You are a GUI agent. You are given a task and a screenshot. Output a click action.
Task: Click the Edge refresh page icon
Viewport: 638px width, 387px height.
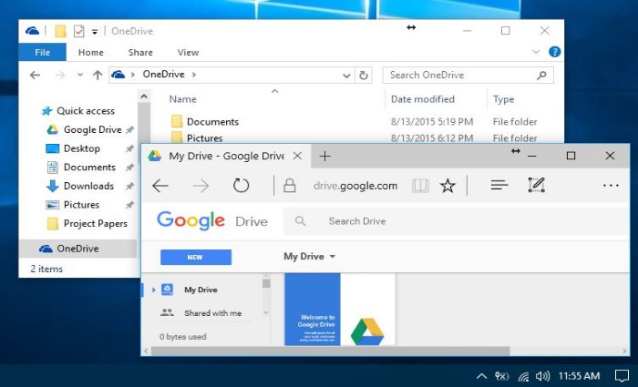[241, 186]
